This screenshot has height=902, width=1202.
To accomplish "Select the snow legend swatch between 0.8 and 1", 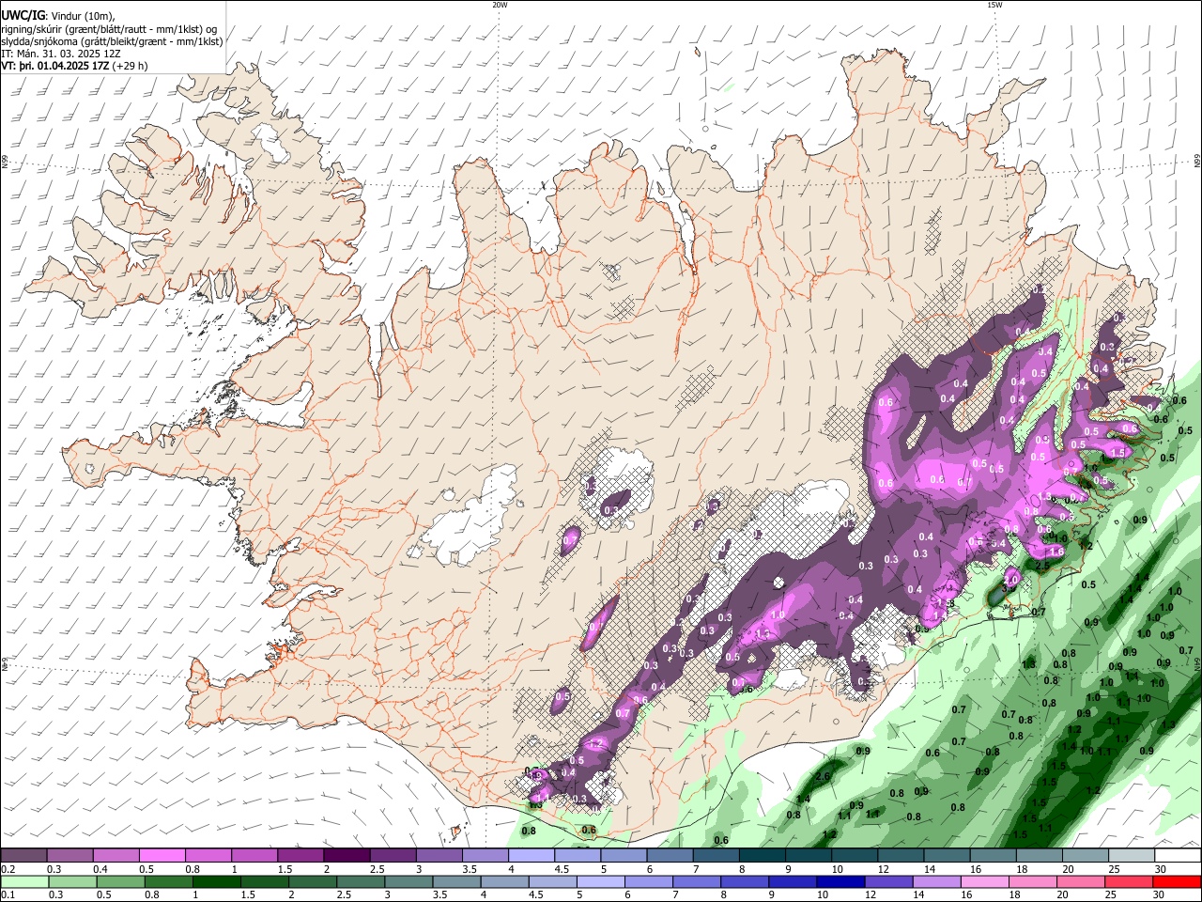I will (208, 855).
